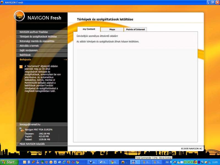Image resolution: width=220 pixels, height=165 pixels.
Task: Select Térképek és szolgáltatások letöltése menu item
Action: [x=42, y=37]
